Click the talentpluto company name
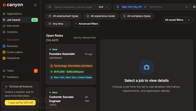196x111 pixels. (55, 58)
